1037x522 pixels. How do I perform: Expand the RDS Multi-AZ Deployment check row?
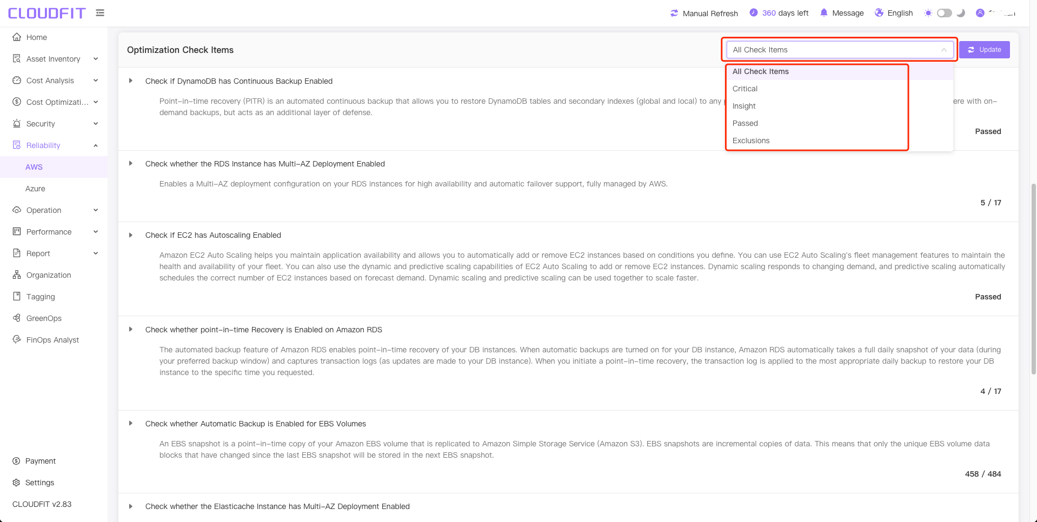coord(131,164)
